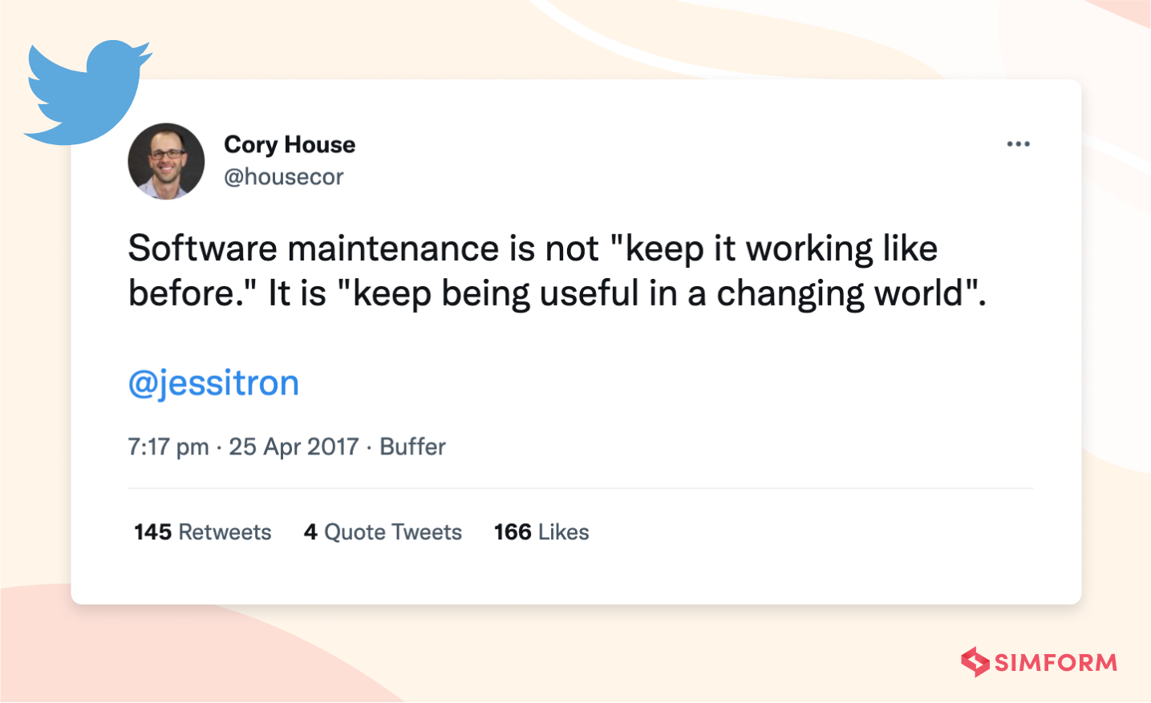This screenshot has height=703, width=1151.
Task: Click the red Simform logo icon
Action: (975, 662)
